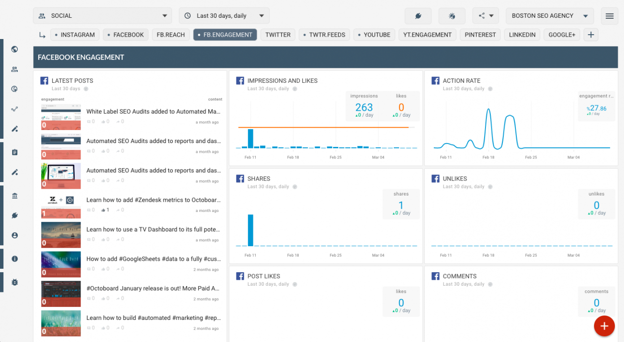Open the hamburger menu at top right

click(x=609, y=16)
